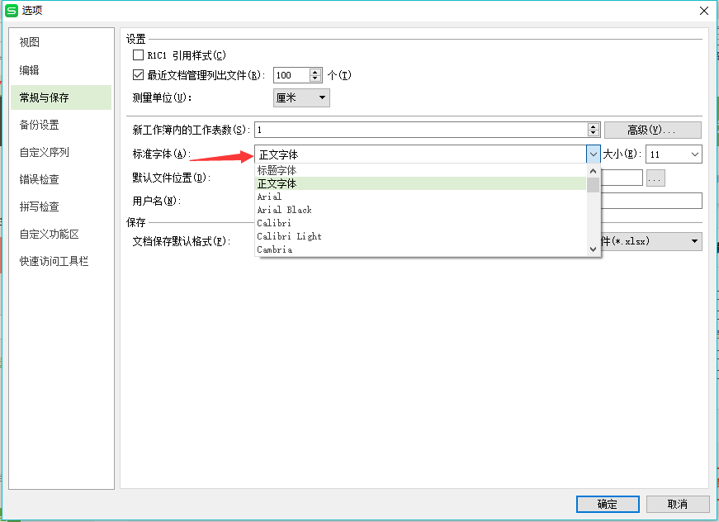The width and height of the screenshot is (719, 522).
Task: Switch to the 视图 category
Action: pos(61,42)
